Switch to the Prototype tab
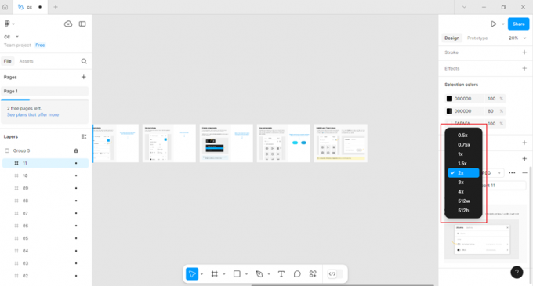533x286 pixels. click(x=477, y=38)
